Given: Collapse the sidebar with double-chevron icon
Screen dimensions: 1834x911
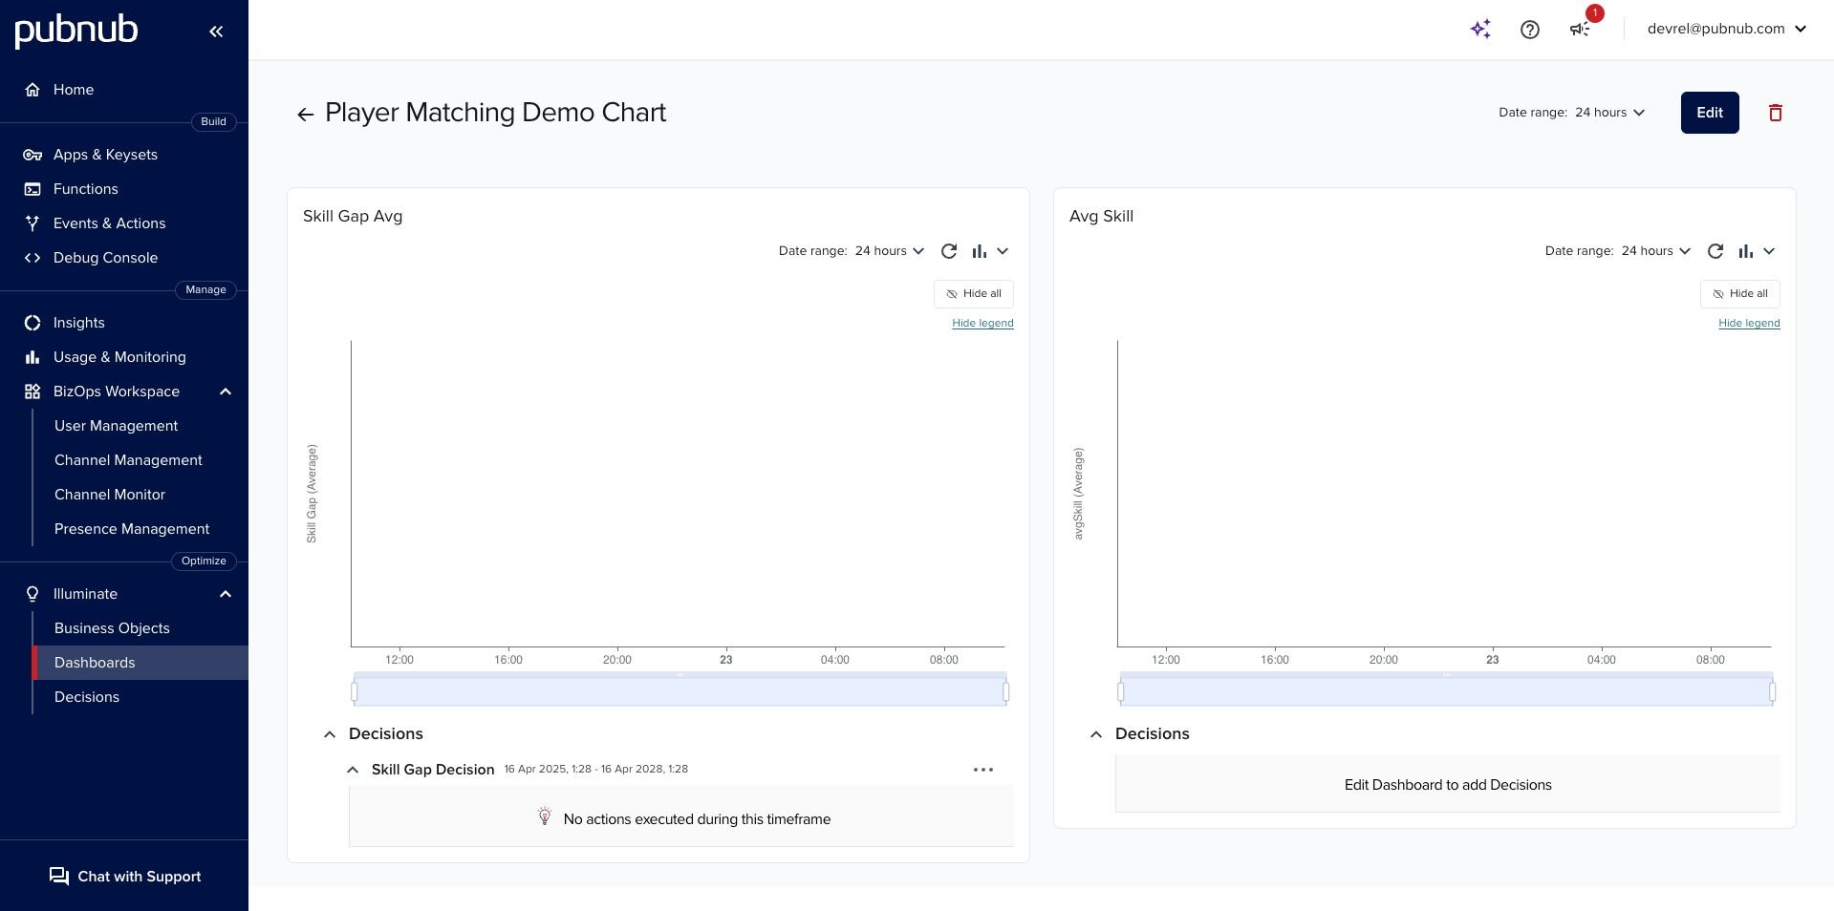Looking at the screenshot, I should click(216, 32).
